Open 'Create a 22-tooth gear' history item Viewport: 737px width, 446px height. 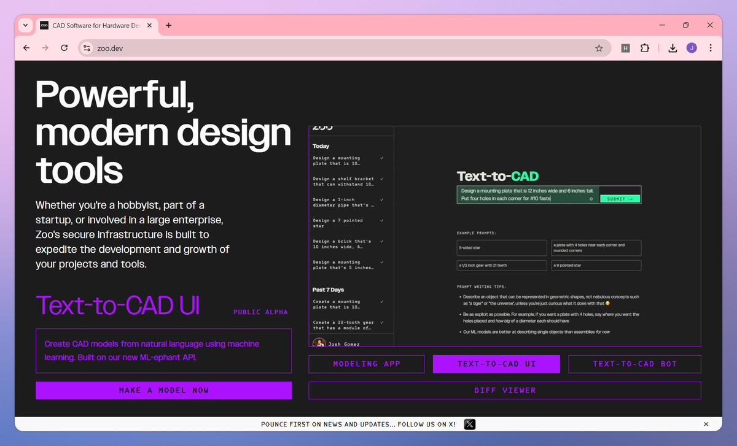coord(343,325)
